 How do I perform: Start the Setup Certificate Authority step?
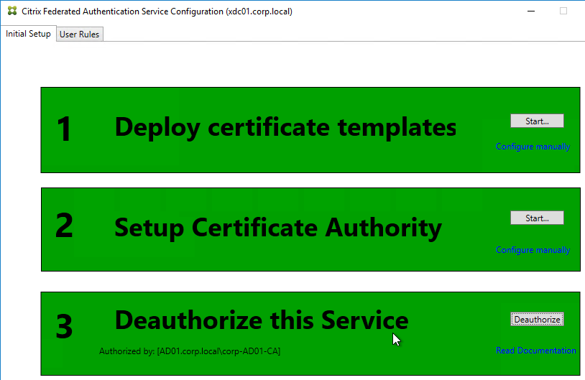(537, 218)
